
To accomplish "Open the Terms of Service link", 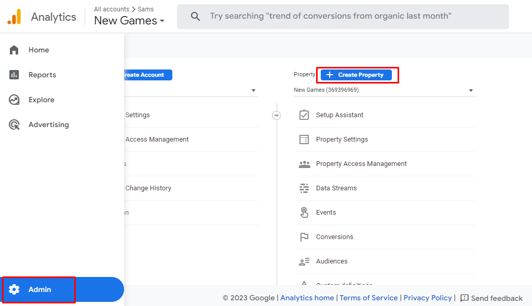I will pyautogui.click(x=369, y=298).
